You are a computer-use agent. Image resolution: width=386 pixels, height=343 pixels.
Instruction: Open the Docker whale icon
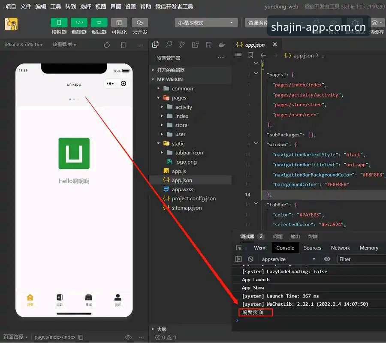pos(222,45)
